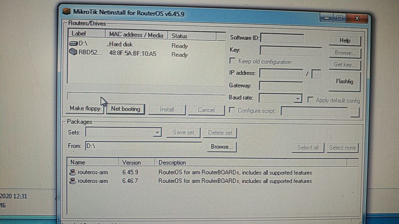This screenshot has width=399, height=224.
Task: Click the script browse button after Configure script
Action: click(x=355, y=112)
